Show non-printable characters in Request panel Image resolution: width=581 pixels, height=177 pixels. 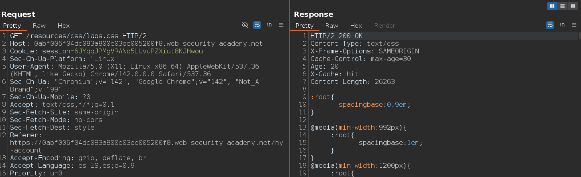269,25
